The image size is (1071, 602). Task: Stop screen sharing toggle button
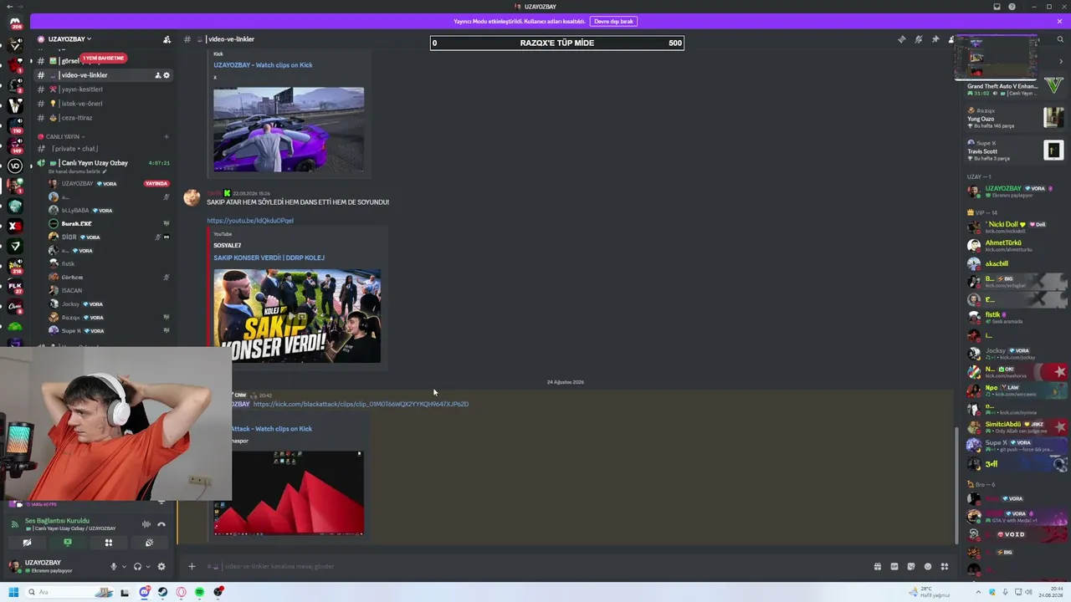[68, 543]
